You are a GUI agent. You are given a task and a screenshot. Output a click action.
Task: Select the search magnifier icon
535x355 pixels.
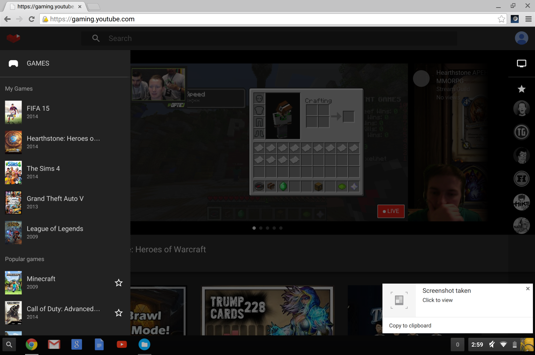click(x=96, y=38)
